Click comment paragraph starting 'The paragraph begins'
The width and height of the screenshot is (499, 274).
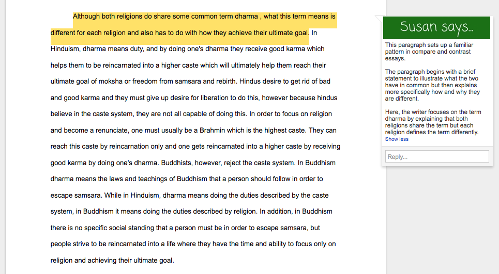pyautogui.click(x=432, y=85)
